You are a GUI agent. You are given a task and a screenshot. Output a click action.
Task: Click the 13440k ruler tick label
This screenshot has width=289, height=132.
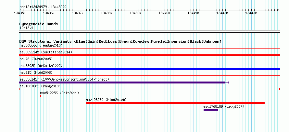pyautogui.click(x=164, y=13)
